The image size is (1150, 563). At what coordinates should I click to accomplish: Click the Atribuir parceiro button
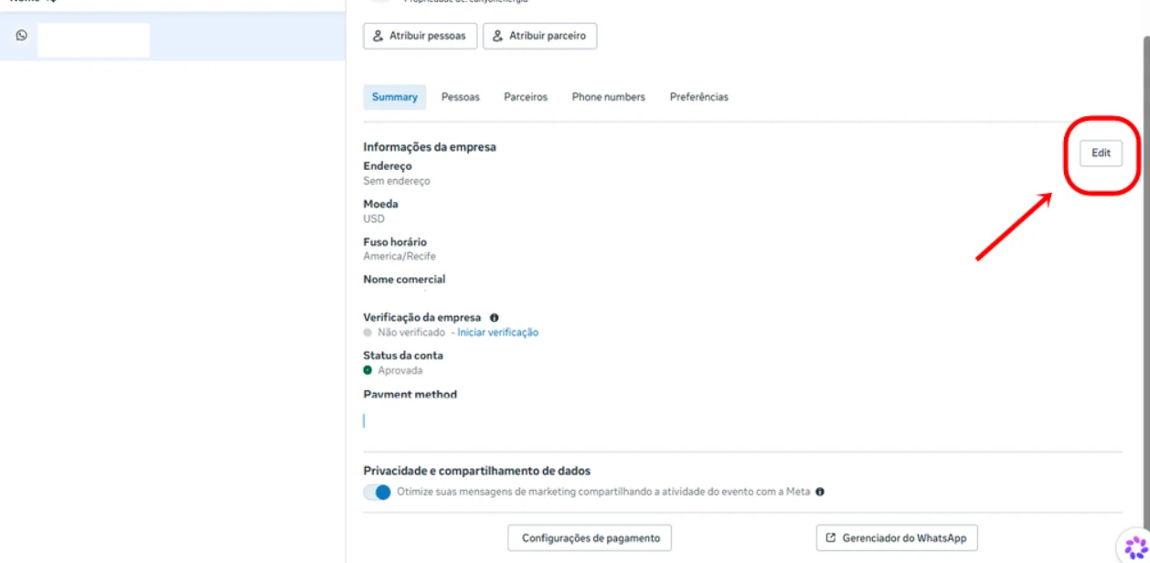[539, 36]
